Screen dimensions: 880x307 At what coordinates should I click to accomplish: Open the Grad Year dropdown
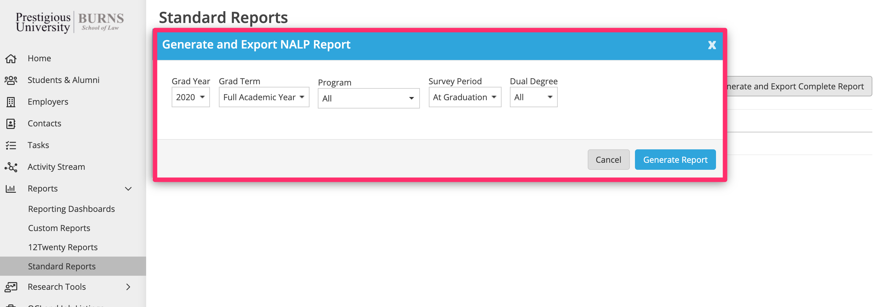pos(190,97)
